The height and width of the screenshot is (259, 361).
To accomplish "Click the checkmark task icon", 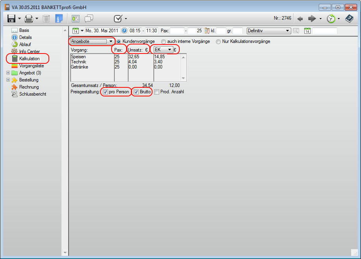I will (x=118, y=18).
